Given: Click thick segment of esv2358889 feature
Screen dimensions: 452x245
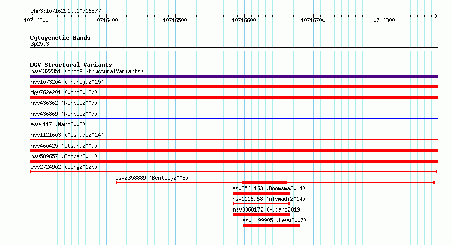Looking at the screenshot, I should point(265,183).
